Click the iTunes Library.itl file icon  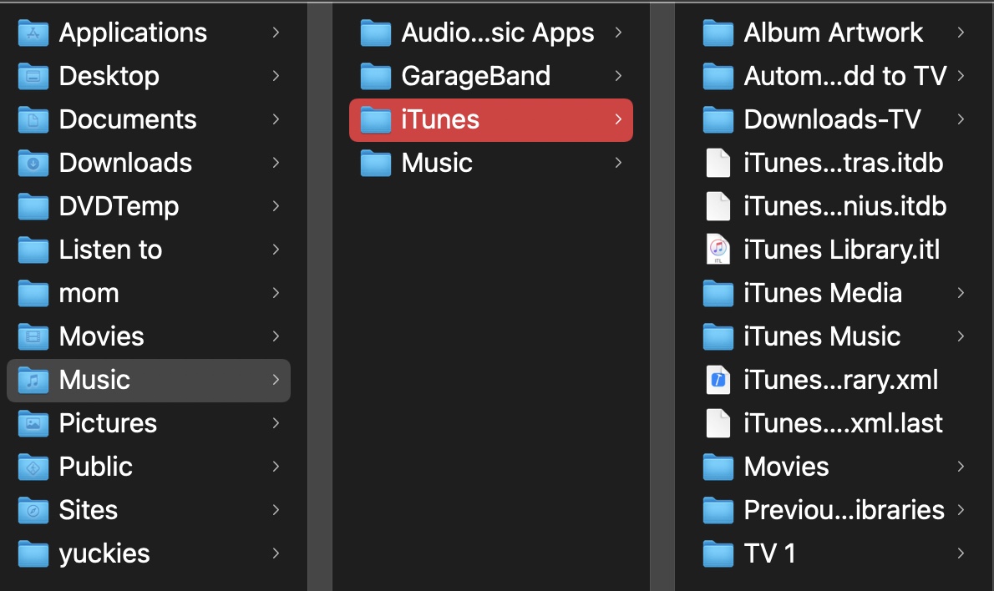click(718, 250)
